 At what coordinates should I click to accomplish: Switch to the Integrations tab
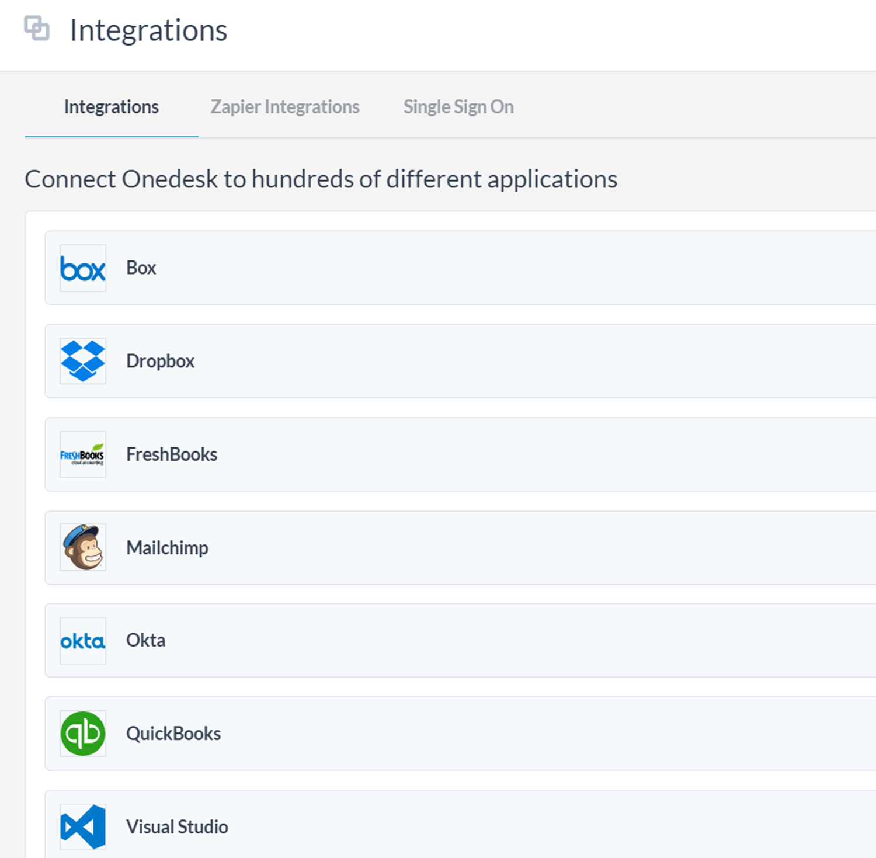pyautogui.click(x=112, y=107)
